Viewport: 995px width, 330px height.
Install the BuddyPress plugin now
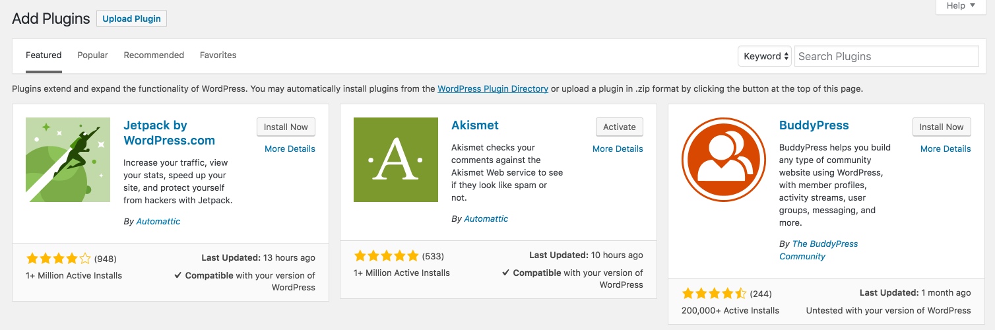click(942, 127)
